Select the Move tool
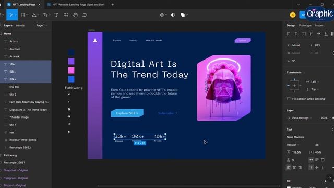Screen dimensions: 334x188 coord(11,15)
